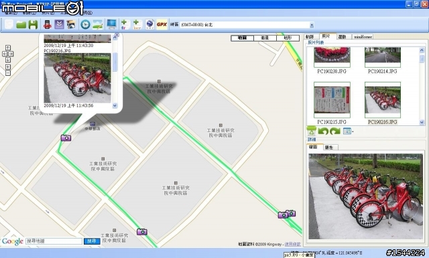Select the PC190215.JPG thumbnail
Viewport: 429px width, 258px height.
332,100
